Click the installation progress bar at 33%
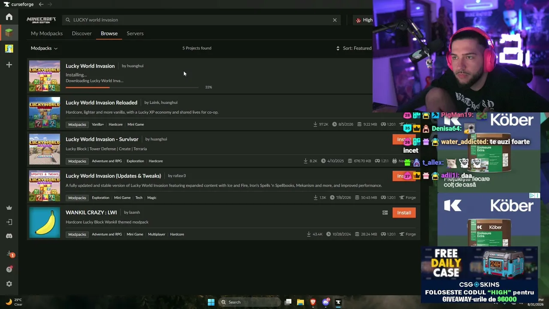549x309 pixels. click(x=132, y=87)
